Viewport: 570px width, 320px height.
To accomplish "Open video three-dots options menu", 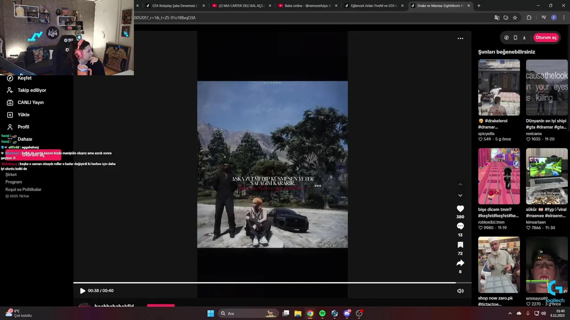I will pyautogui.click(x=460, y=38).
